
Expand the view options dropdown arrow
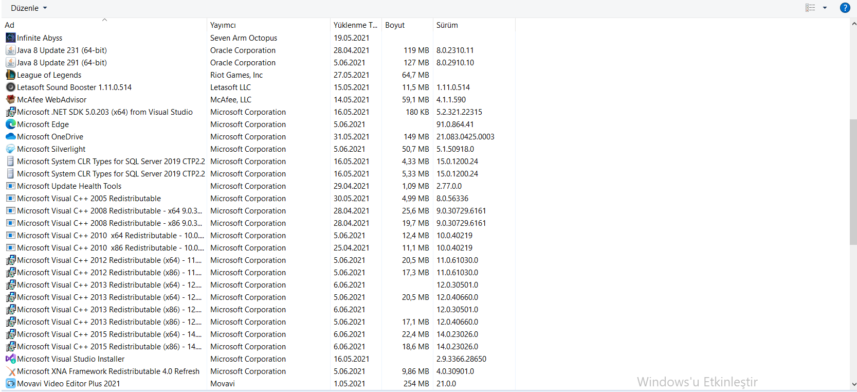click(825, 8)
